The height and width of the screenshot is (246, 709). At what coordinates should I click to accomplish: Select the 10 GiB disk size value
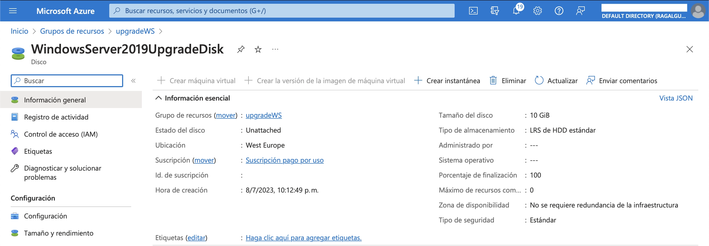(540, 115)
